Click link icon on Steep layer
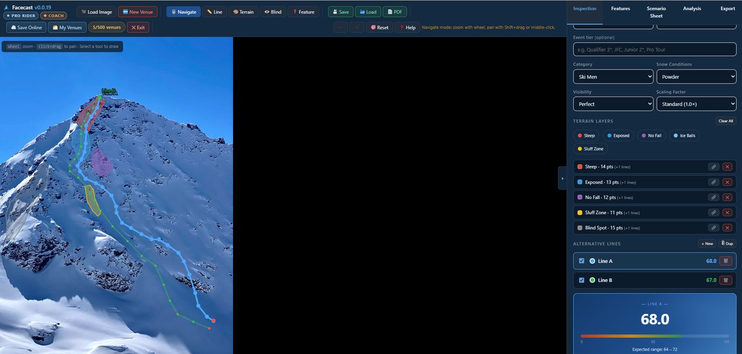Screen dimensions: 742x354 pos(714,167)
